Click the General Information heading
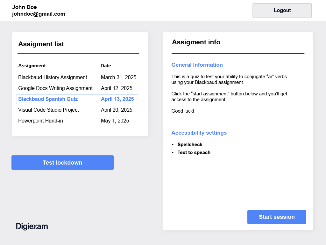The image size is (326, 245). pos(197,65)
